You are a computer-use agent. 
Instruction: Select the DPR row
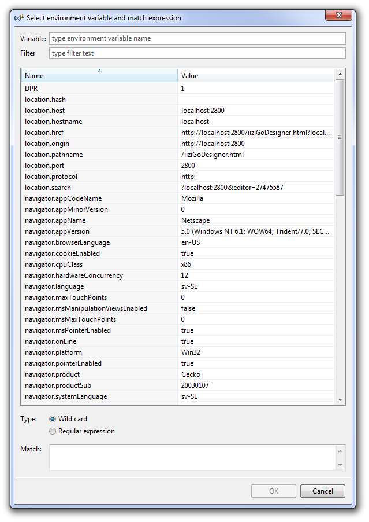[x=178, y=89]
